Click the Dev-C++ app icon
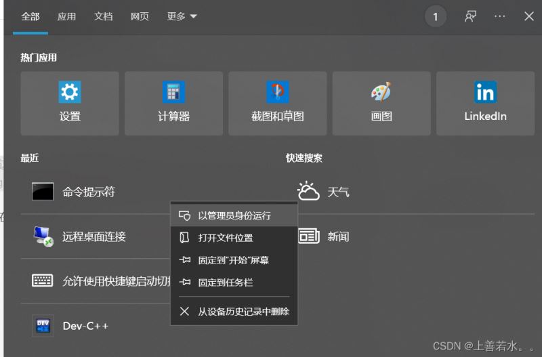 pyautogui.click(x=43, y=326)
